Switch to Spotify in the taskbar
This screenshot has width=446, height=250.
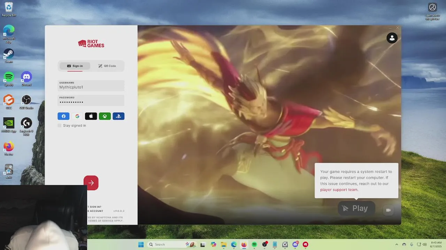click(x=254, y=244)
